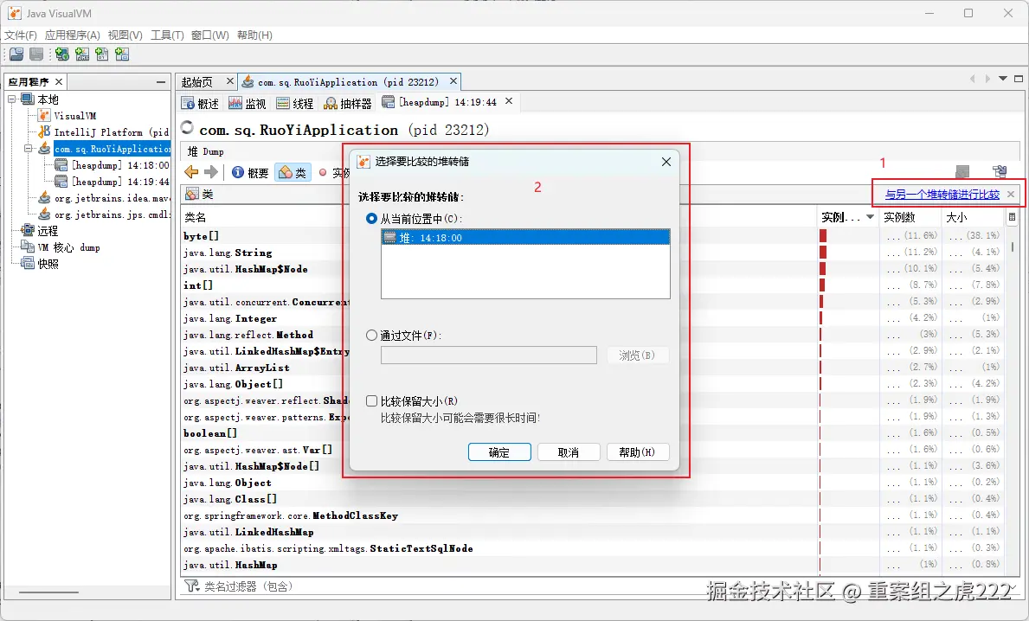Maximize the editor window area icon

[x=1019, y=79]
